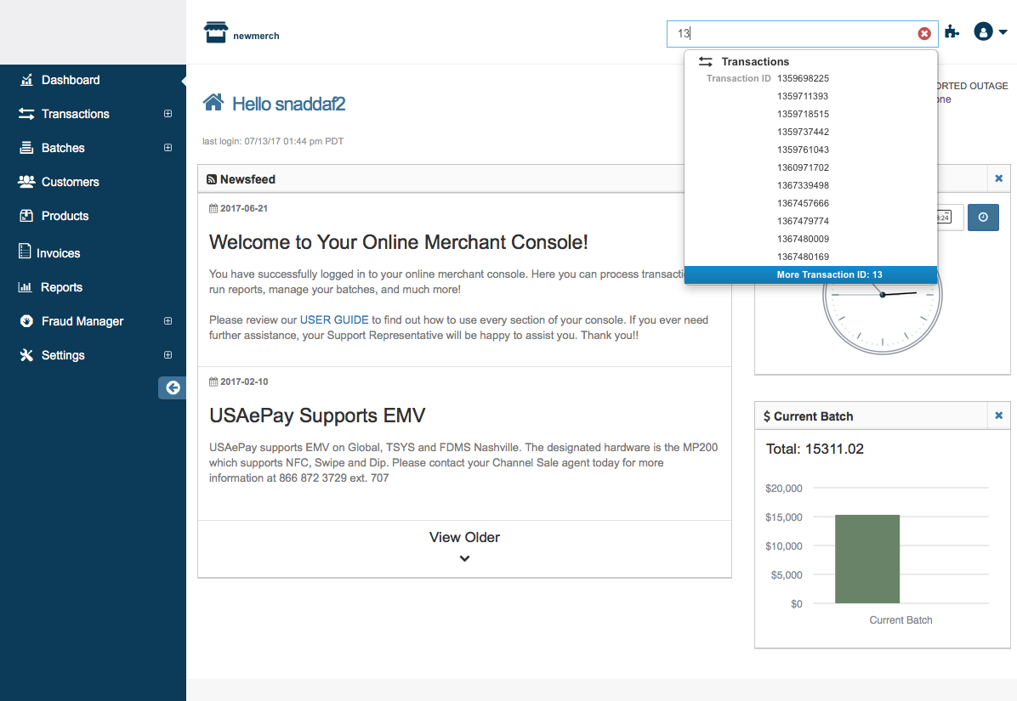
Task: Open Invoices from the sidebar
Action: pos(58,253)
